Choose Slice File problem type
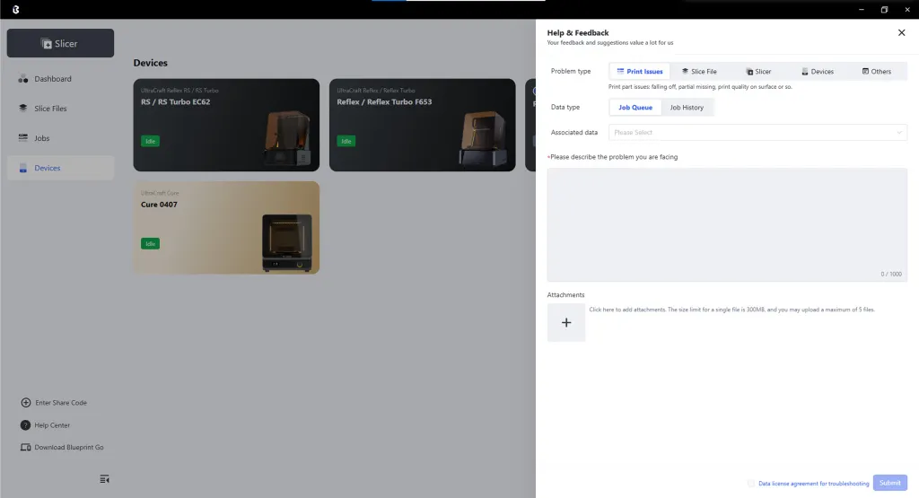919x498 pixels. click(698, 71)
